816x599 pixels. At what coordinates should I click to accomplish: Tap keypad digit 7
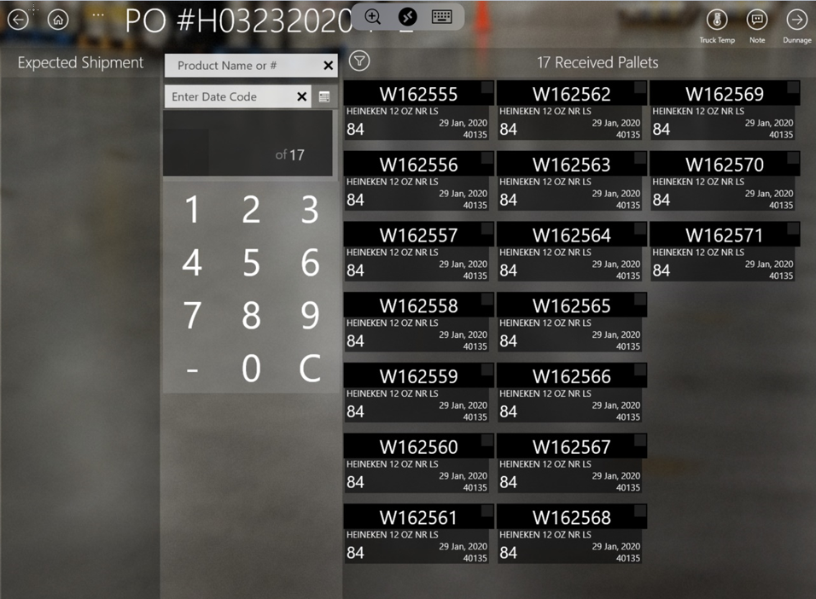point(193,316)
